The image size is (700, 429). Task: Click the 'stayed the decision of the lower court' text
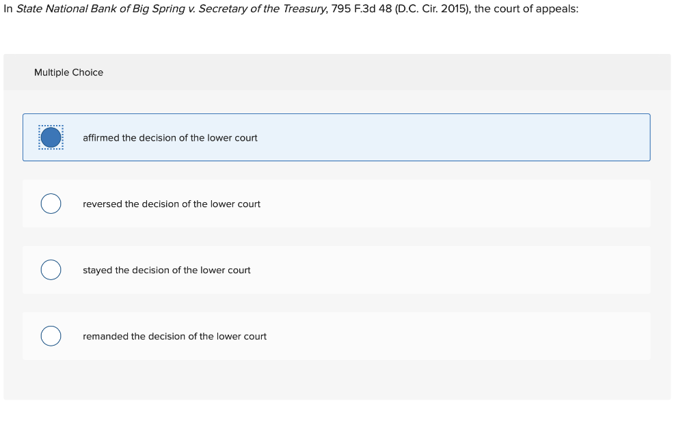(167, 271)
